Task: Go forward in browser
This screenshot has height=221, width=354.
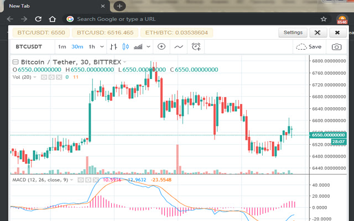Action: pos(24,19)
